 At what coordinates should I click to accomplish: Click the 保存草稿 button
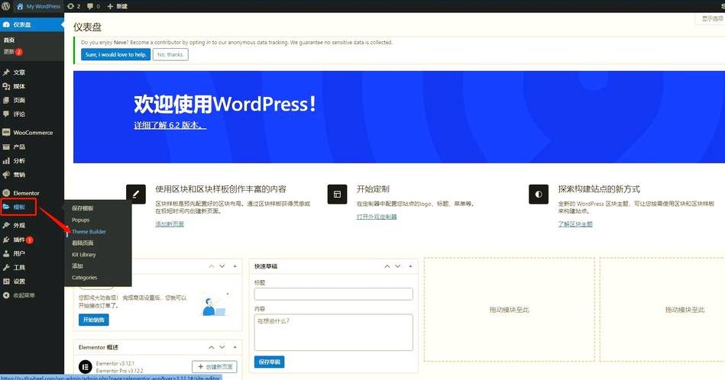(269, 362)
